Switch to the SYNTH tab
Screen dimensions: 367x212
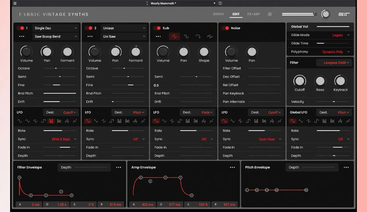point(218,14)
